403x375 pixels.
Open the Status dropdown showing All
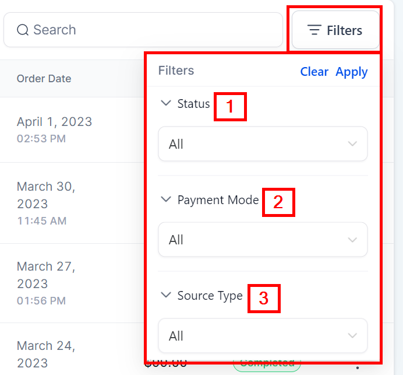263,144
